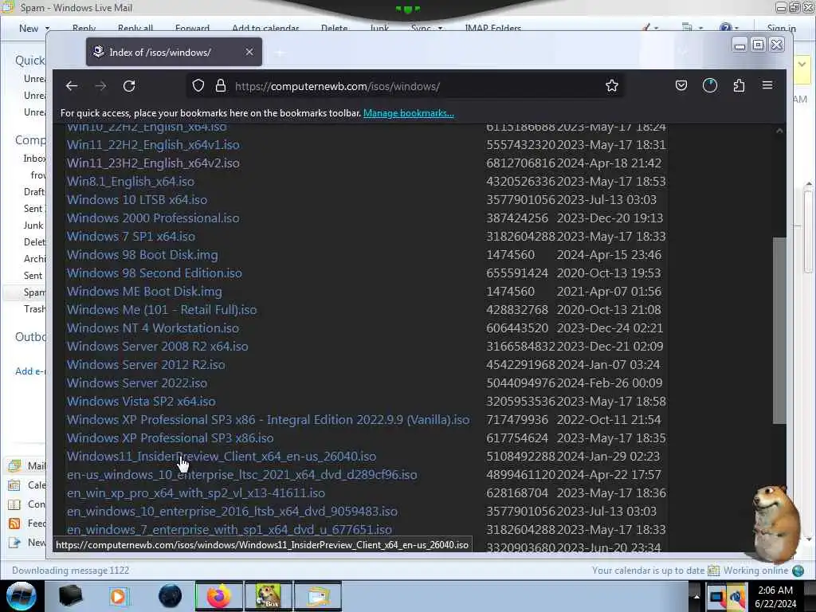Screen dimensions: 816x612
Task: Open Windows 98 Second Edition.iso
Action: tap(155, 273)
